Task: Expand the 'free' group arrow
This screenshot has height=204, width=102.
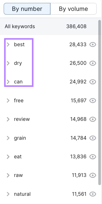Action: (8, 101)
